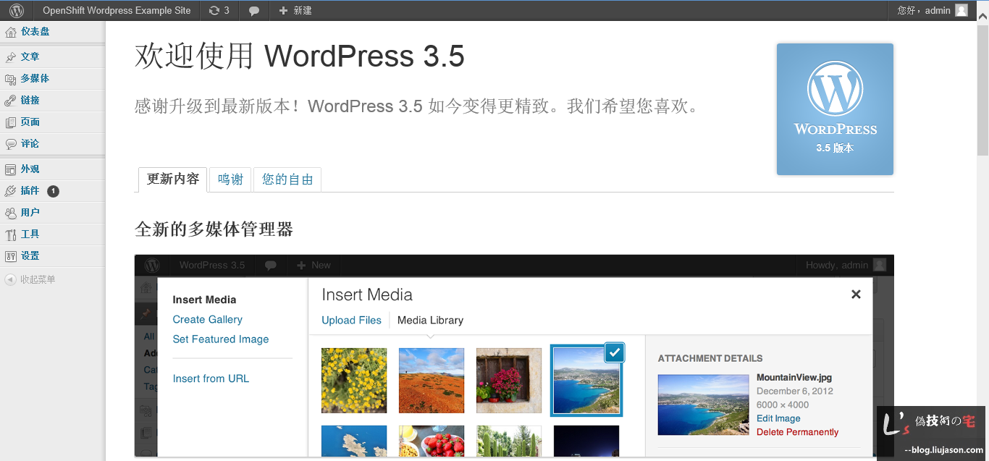Open the WordPress logo menu in admin bar
The image size is (989, 461).
pos(16,11)
